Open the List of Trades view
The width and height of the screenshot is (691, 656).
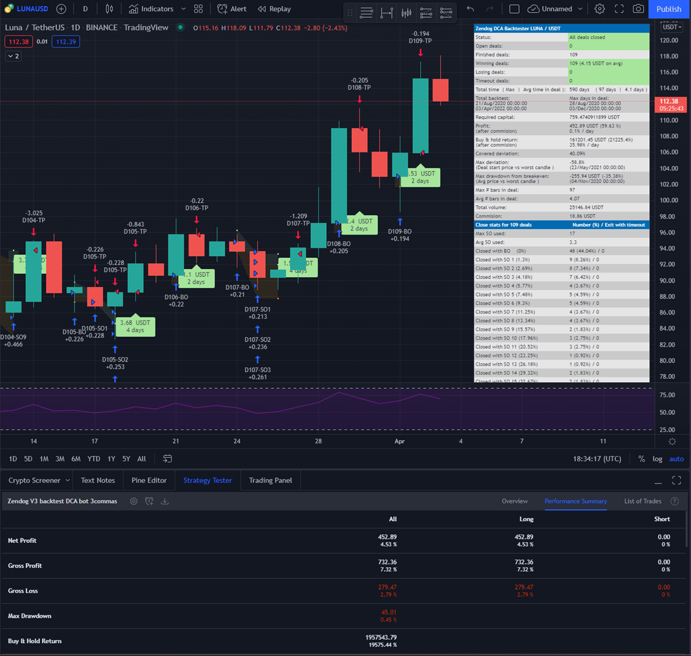coord(641,501)
